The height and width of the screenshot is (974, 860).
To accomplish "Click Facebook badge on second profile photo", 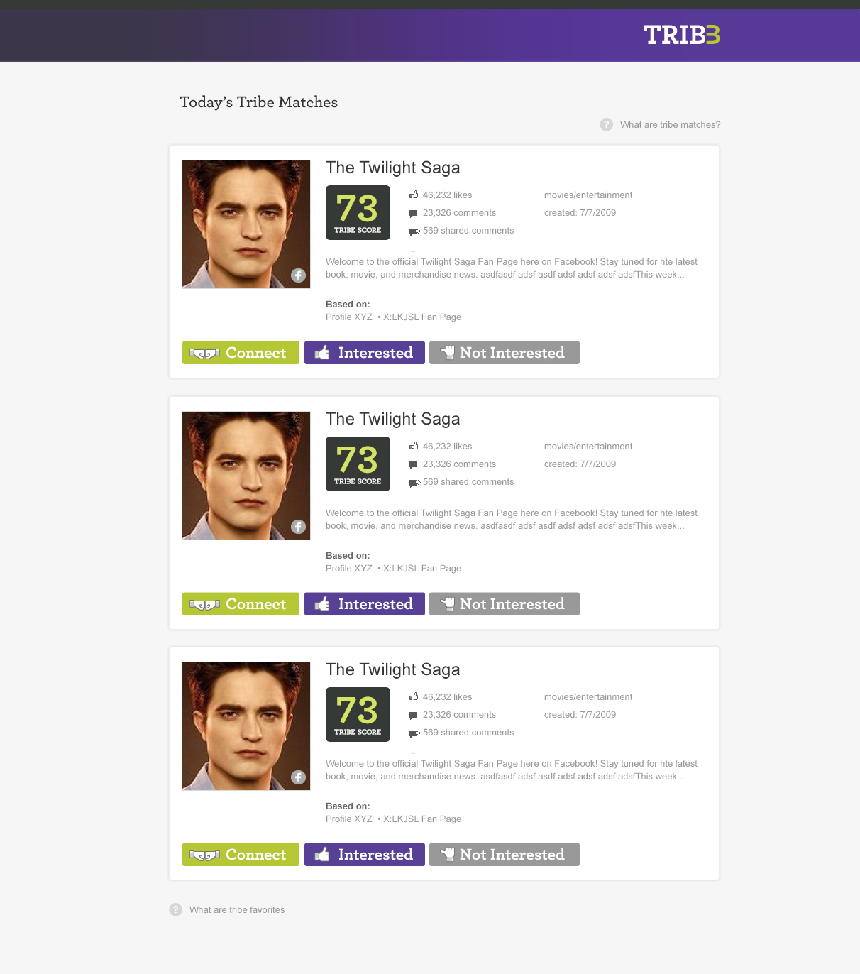I will [298, 527].
